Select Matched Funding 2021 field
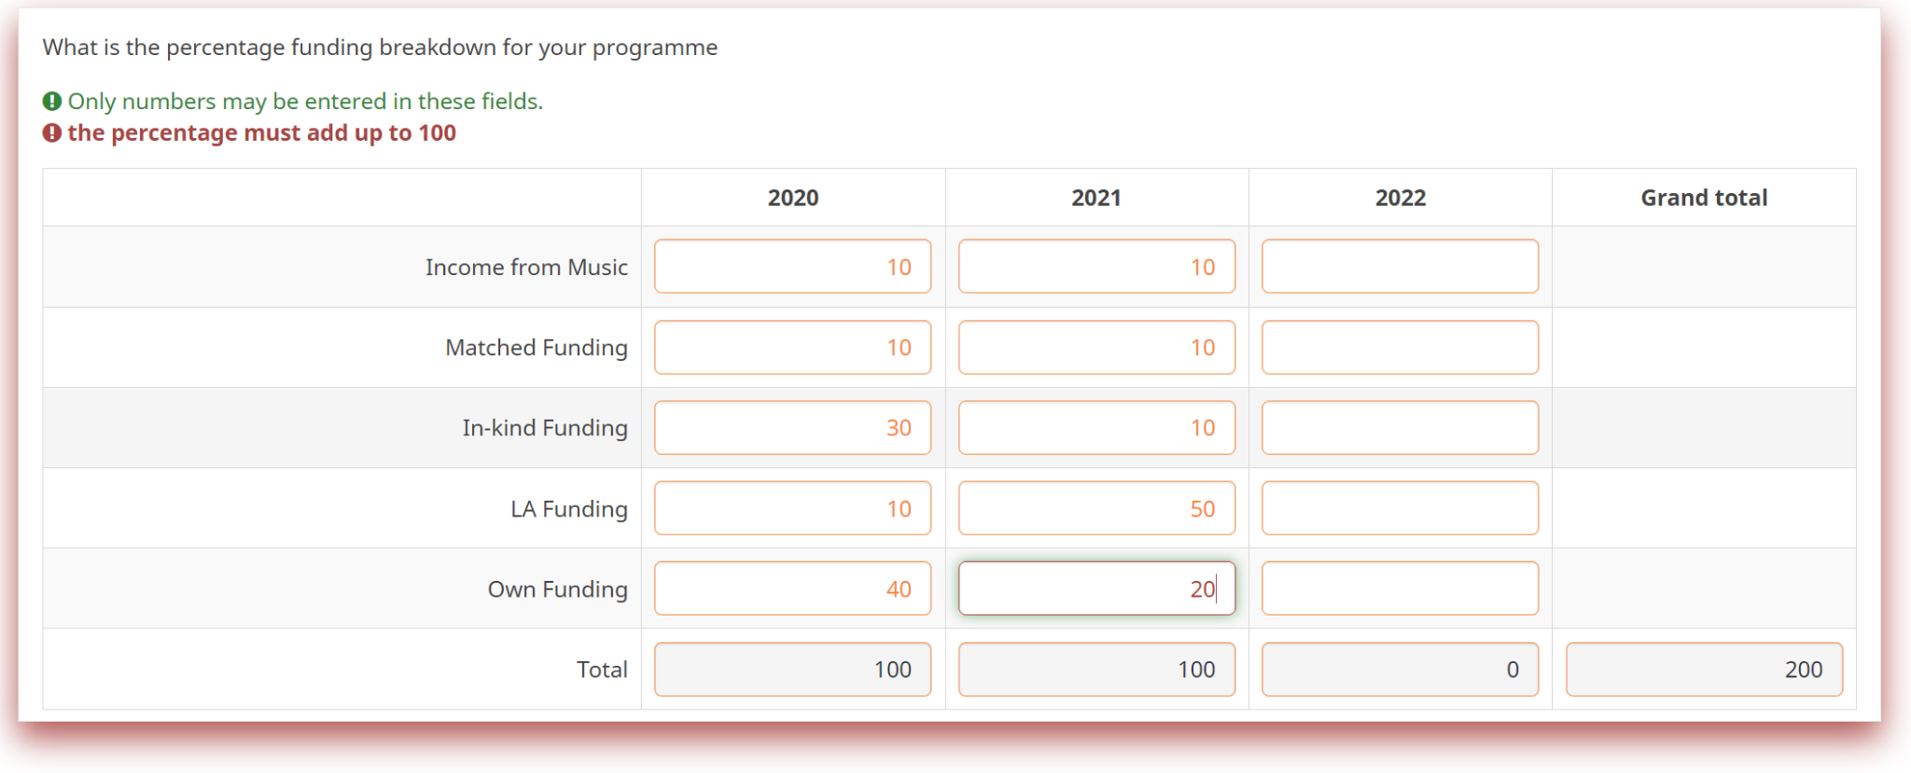Image resolution: width=1911 pixels, height=773 pixels. [x=1096, y=347]
